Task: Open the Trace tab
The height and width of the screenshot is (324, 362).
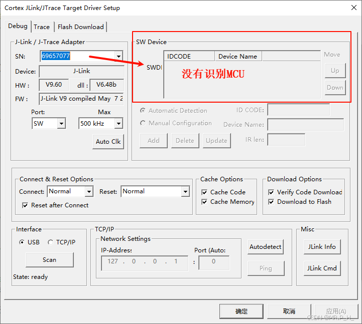Action: [x=42, y=27]
